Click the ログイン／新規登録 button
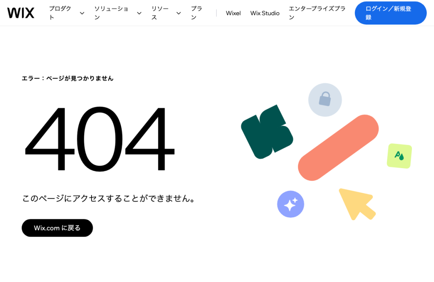This screenshot has height=282, width=434. coord(390,13)
